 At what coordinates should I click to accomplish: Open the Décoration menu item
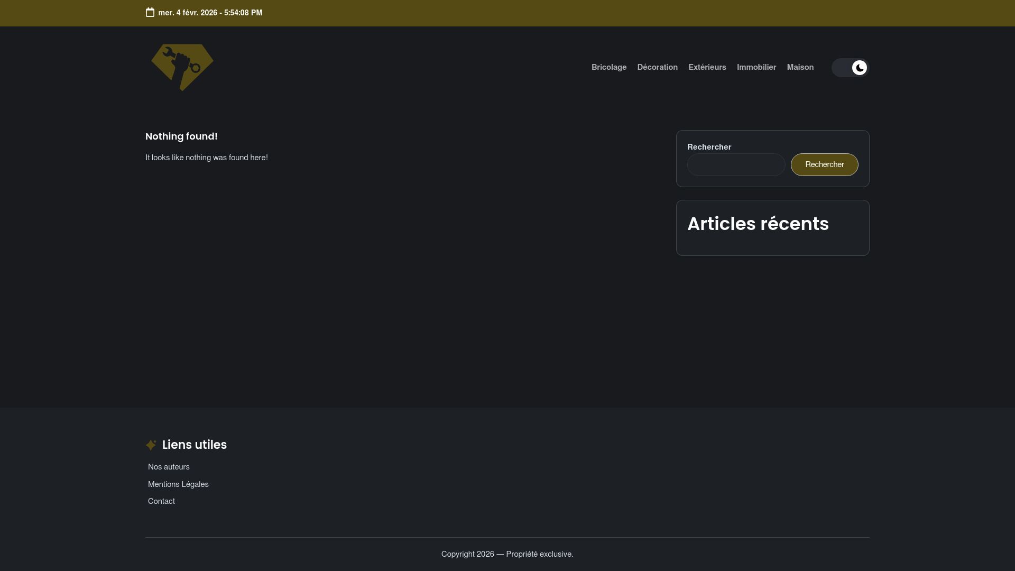tap(658, 67)
